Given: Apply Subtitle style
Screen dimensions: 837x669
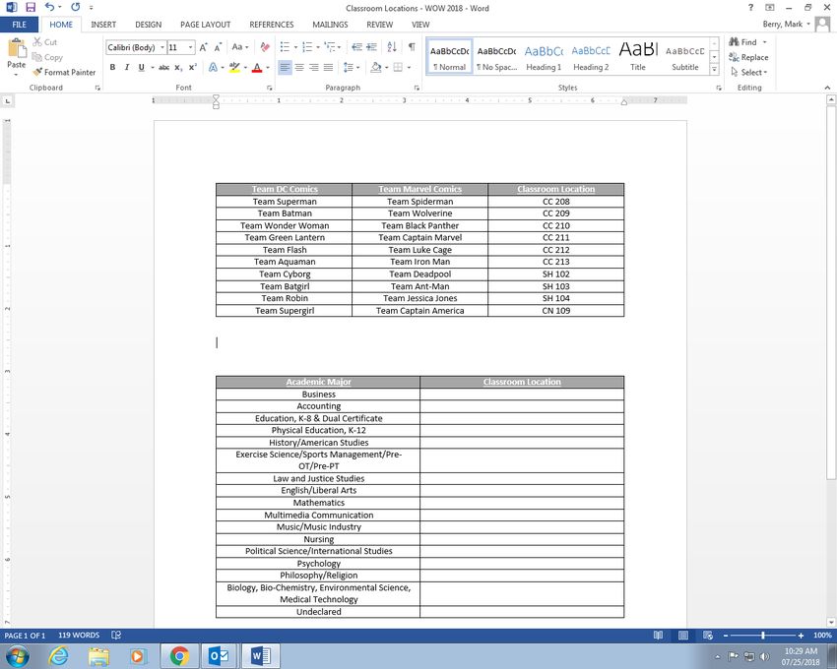Looking at the screenshot, I should click(x=685, y=56).
